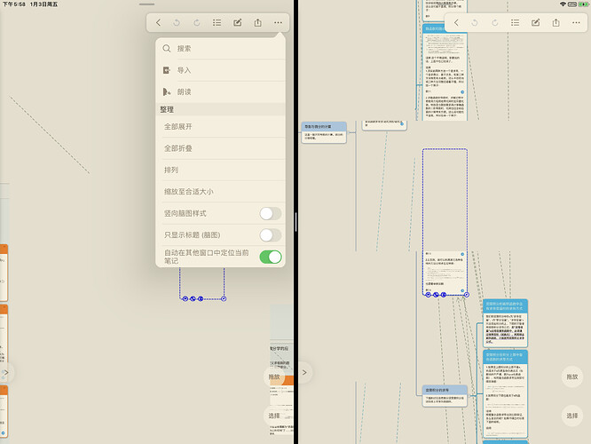Viewport: 591px width, 444px height.
Task: Redo action in the left window toolbar
Action: coord(197,22)
